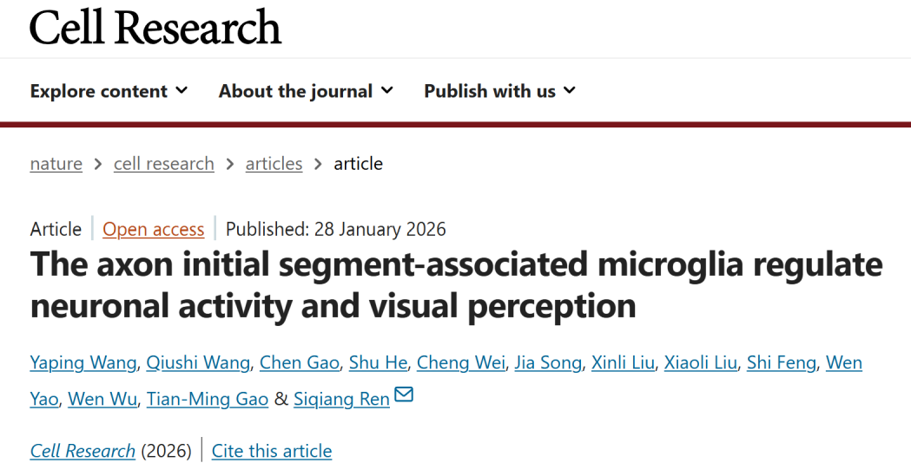Click author name Shu He

[x=378, y=362]
